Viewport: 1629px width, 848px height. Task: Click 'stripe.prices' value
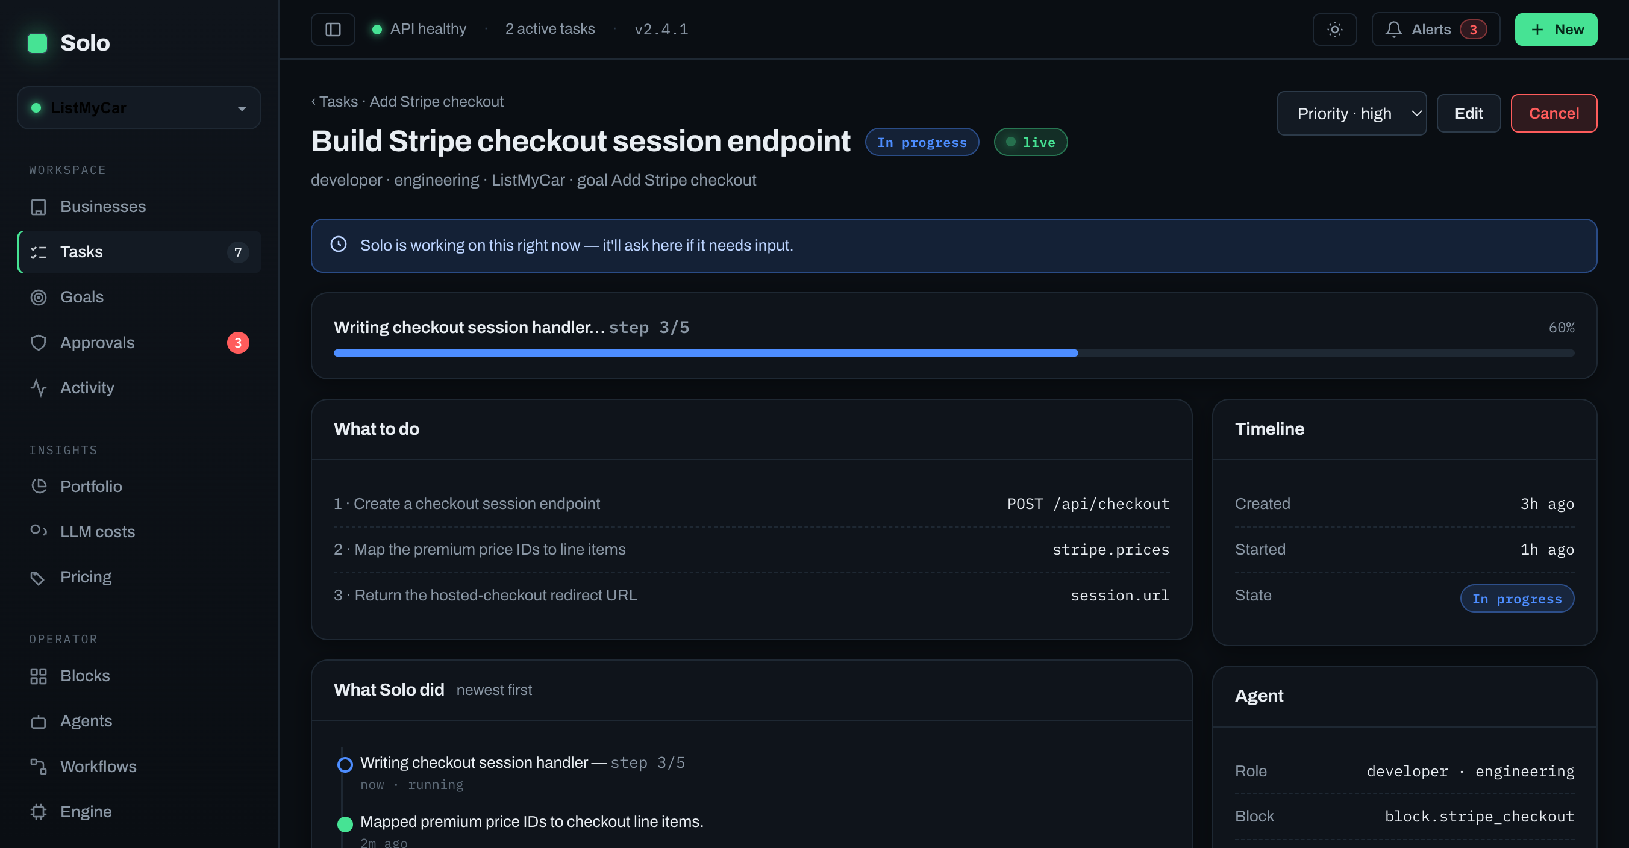pyautogui.click(x=1110, y=550)
